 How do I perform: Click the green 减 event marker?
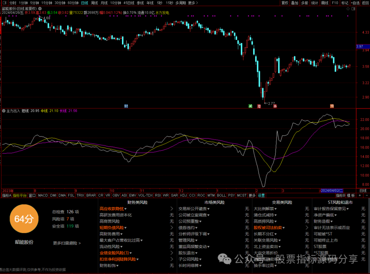pyautogui.click(x=250, y=106)
